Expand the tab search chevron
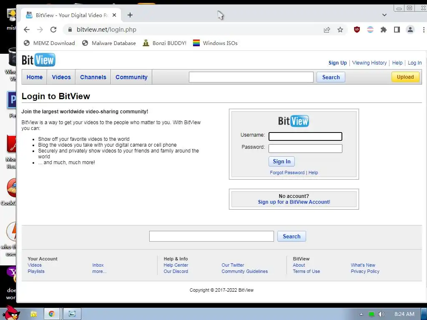427x320 pixels. [x=384, y=15]
